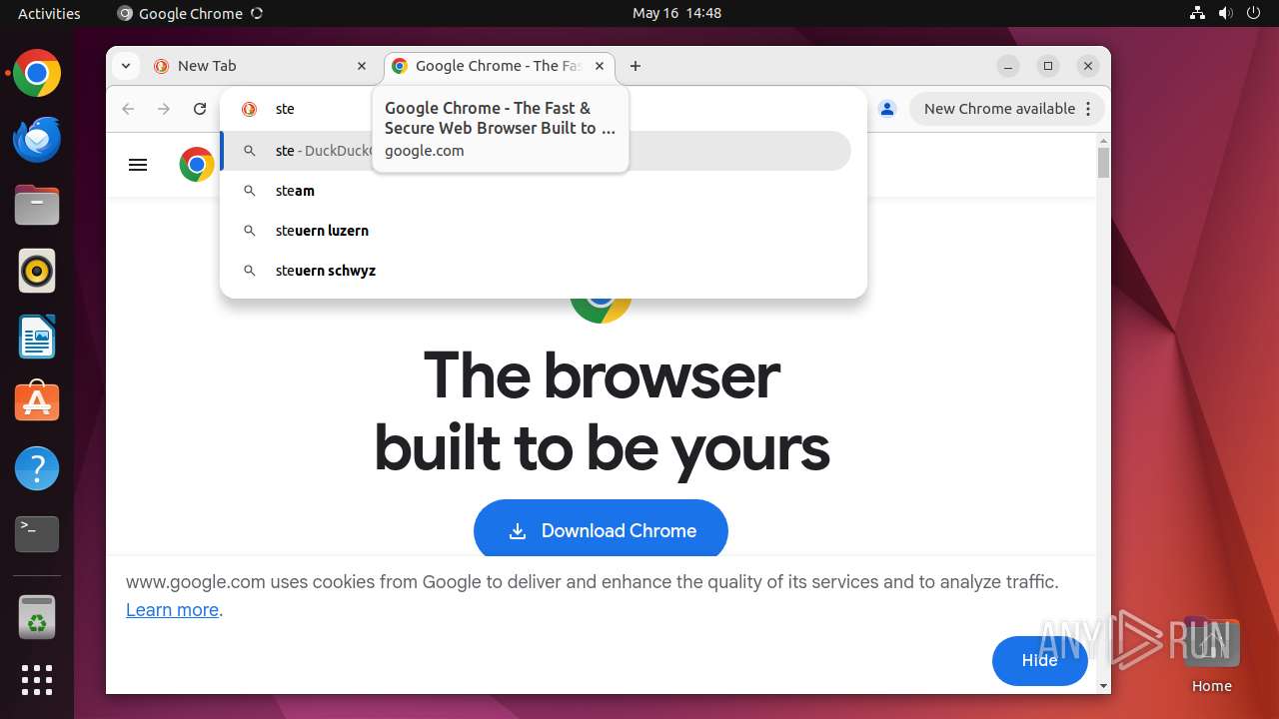Select 'ste - DuckDuckGo' search suggestion
This screenshot has width=1279, height=719.
536,151
